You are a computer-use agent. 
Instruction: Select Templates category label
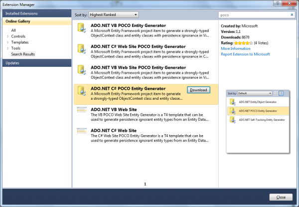[x=20, y=42]
